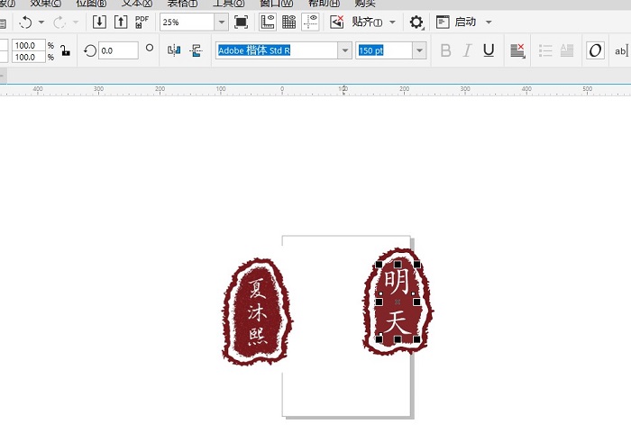Viewport: 631px width, 433px height.
Task: Expand the zoom level dropdown
Action: tap(221, 23)
